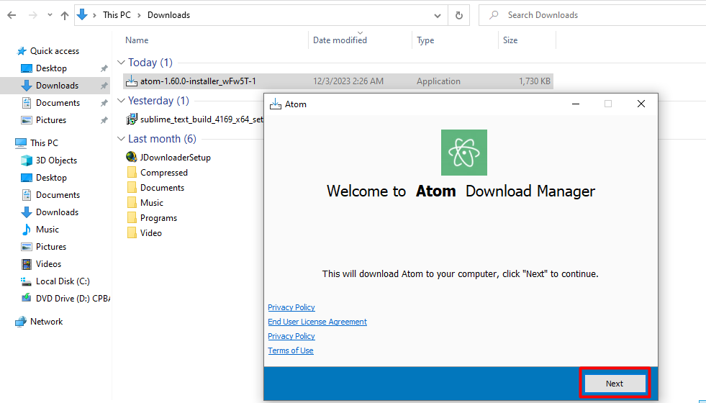
Task: Click the sublime text setup file icon
Action: pyautogui.click(x=132, y=119)
